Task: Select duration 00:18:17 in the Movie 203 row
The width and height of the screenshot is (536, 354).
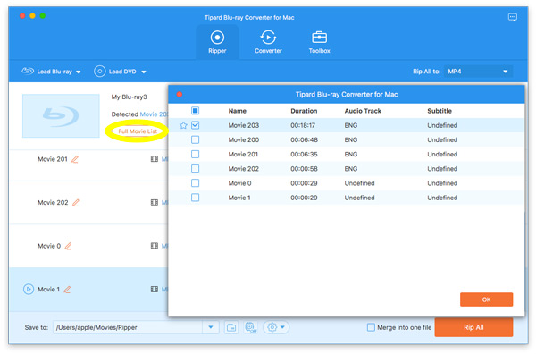Action: 303,125
